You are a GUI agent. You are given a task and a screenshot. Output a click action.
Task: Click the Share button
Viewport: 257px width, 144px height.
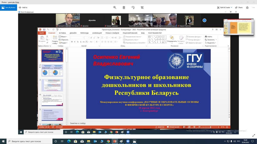click(x=239, y=7)
